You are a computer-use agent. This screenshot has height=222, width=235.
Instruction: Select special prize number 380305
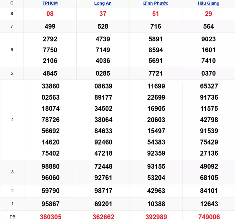tap(51, 217)
